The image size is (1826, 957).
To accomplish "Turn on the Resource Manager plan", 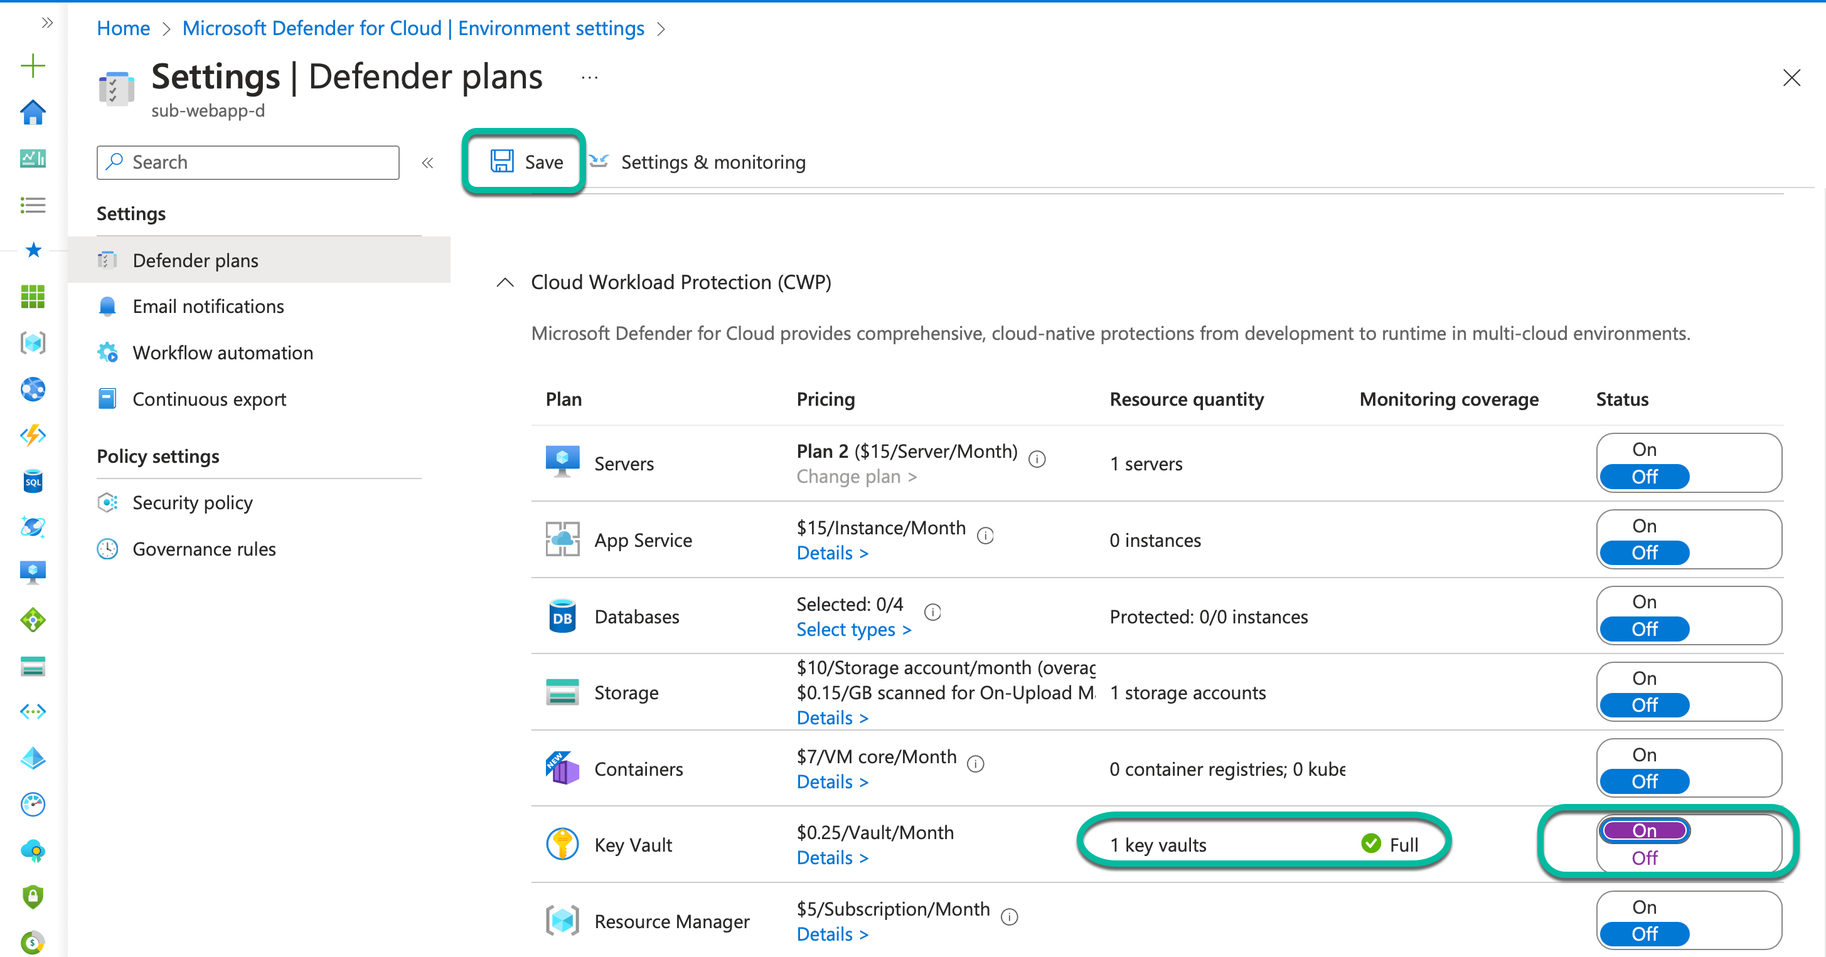I will [1645, 907].
